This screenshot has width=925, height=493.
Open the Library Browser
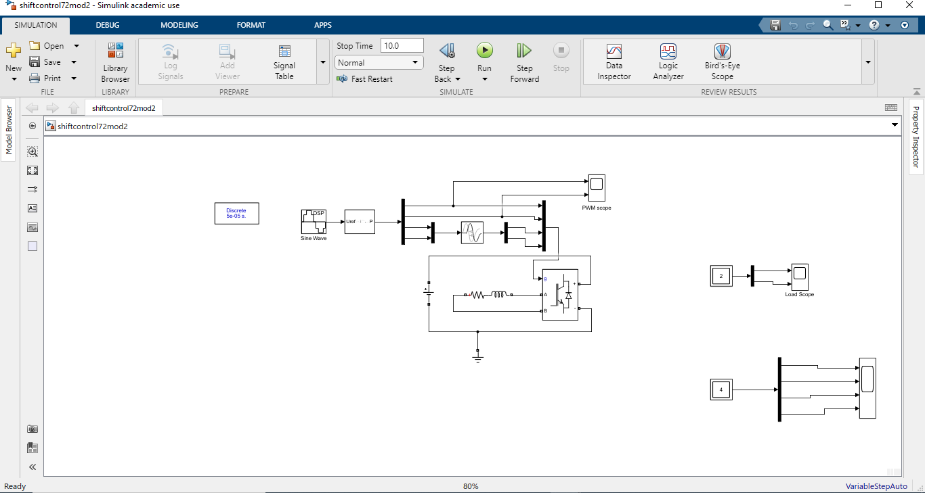pos(115,62)
